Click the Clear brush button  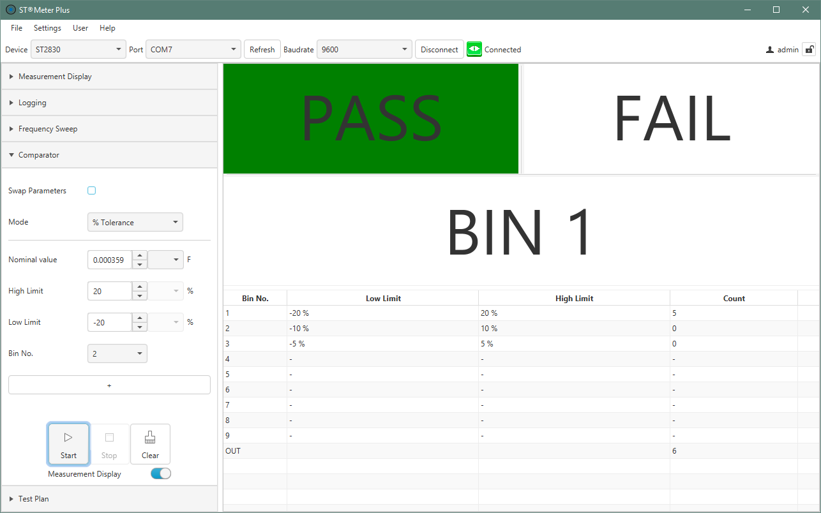click(150, 444)
